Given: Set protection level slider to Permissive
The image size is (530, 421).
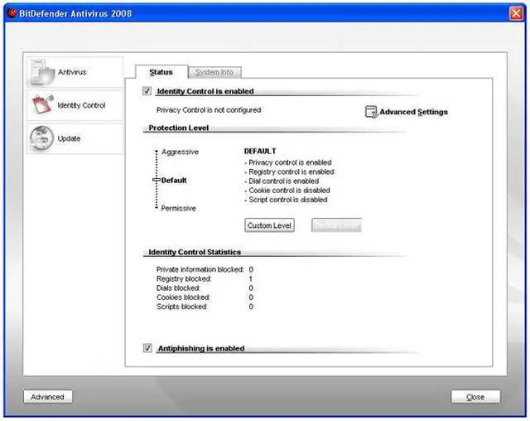Looking at the screenshot, I should [156, 208].
